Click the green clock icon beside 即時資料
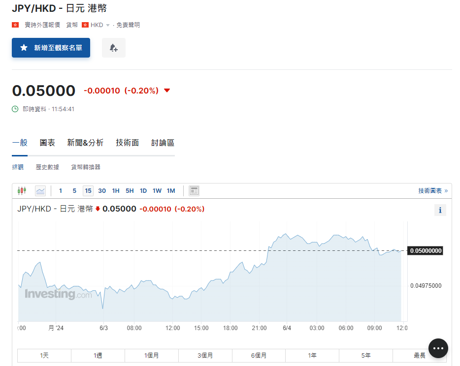 (15, 109)
